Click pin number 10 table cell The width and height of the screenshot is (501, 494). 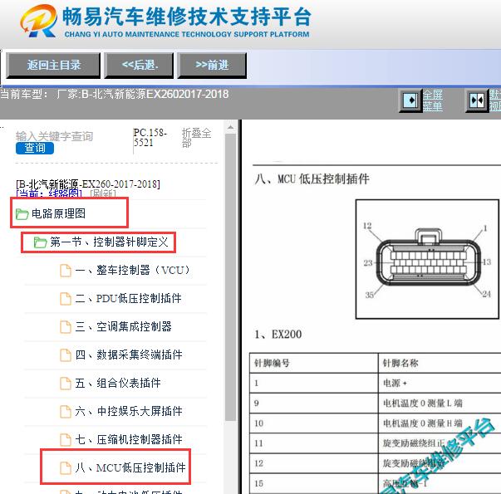click(314, 423)
